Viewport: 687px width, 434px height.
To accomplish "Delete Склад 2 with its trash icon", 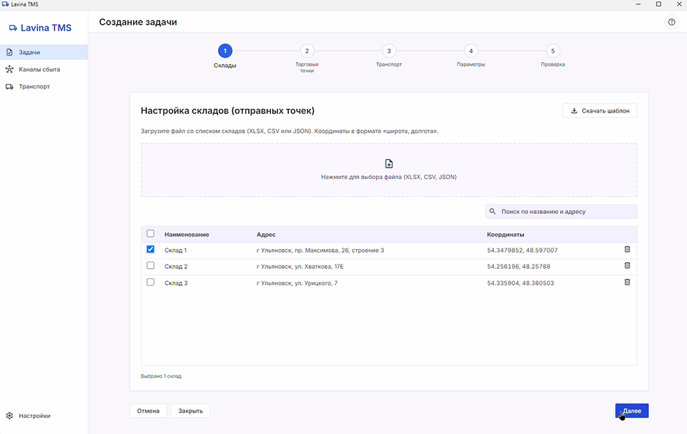I will [627, 265].
